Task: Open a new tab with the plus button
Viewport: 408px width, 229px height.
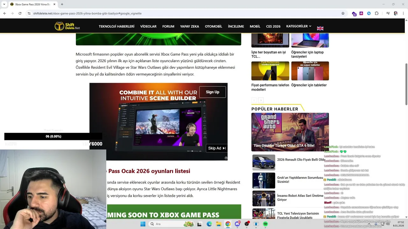Action: pyautogui.click(x=62, y=4)
